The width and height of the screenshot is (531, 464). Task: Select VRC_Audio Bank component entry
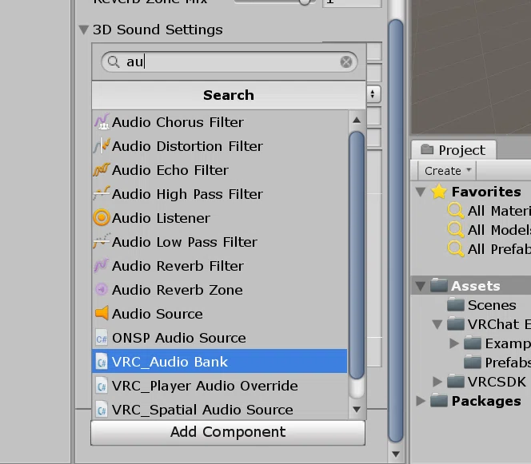pos(219,362)
